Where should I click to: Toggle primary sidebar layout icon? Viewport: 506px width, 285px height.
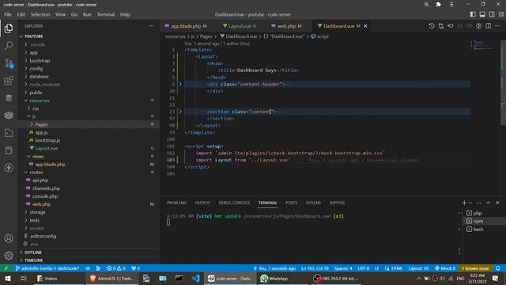coord(473,14)
